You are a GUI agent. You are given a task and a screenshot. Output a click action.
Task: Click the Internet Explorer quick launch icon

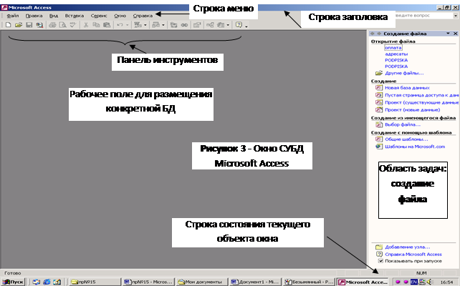[47, 282]
